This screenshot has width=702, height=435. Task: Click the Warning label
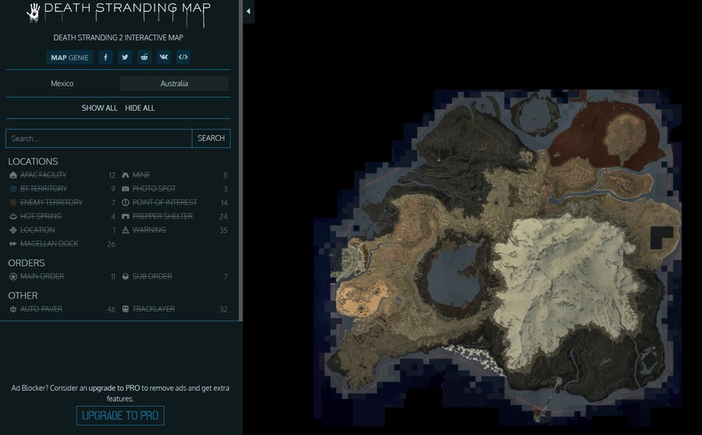click(149, 230)
